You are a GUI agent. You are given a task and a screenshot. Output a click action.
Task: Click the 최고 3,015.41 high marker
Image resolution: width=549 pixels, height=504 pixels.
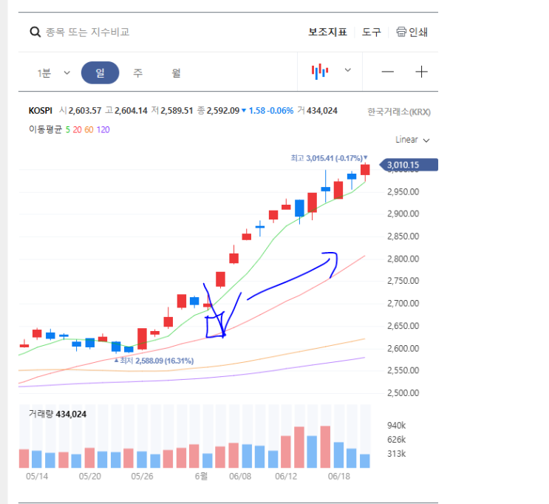[329, 158]
